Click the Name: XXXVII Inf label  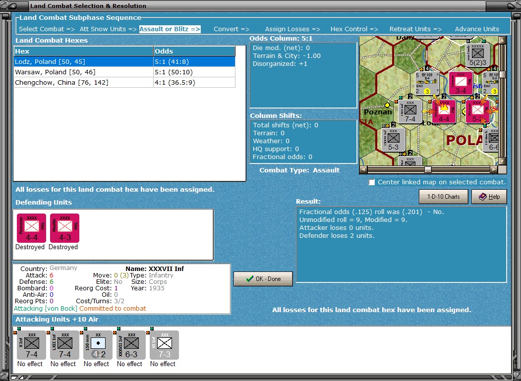pos(155,269)
